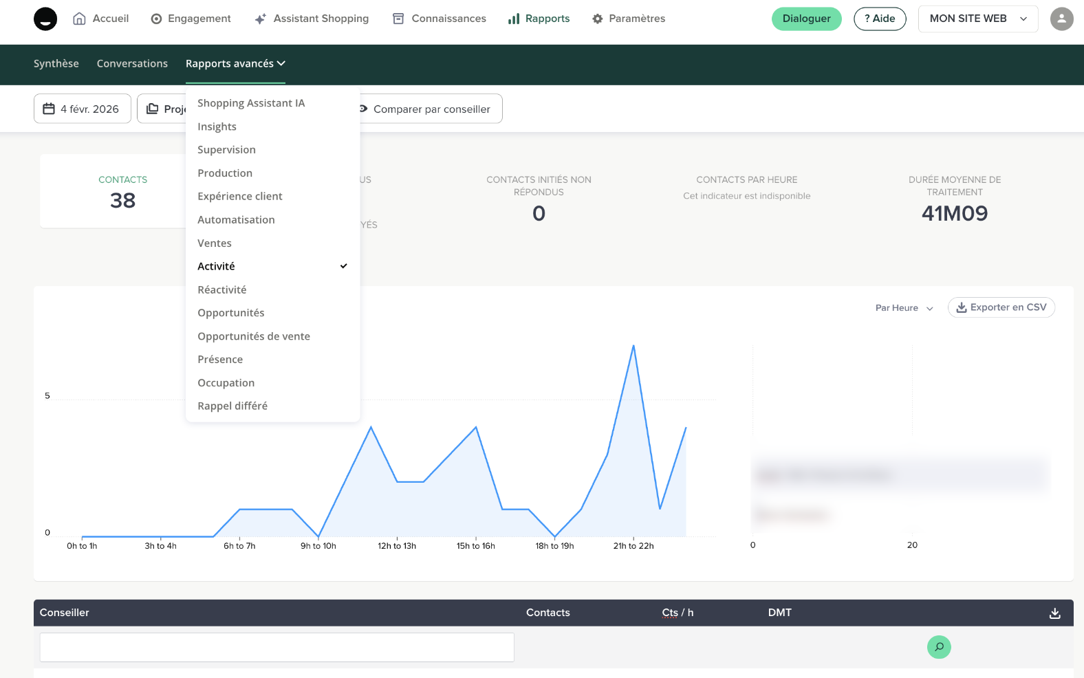The image size is (1084, 678).
Task: Click Exporter en CSV button
Action: click(1001, 307)
